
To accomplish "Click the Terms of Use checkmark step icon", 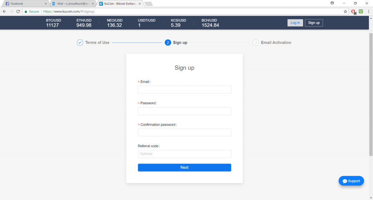I will (x=80, y=43).
